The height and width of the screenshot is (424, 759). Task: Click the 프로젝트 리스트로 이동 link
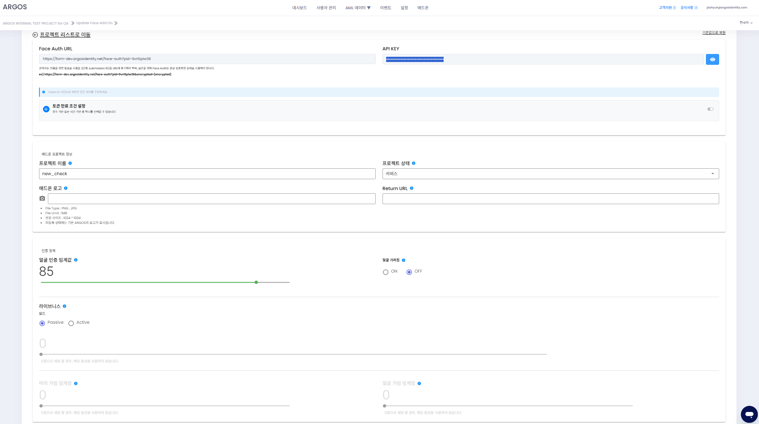coord(65,35)
